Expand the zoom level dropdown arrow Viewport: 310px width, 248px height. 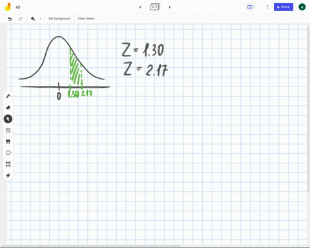(x=40, y=19)
